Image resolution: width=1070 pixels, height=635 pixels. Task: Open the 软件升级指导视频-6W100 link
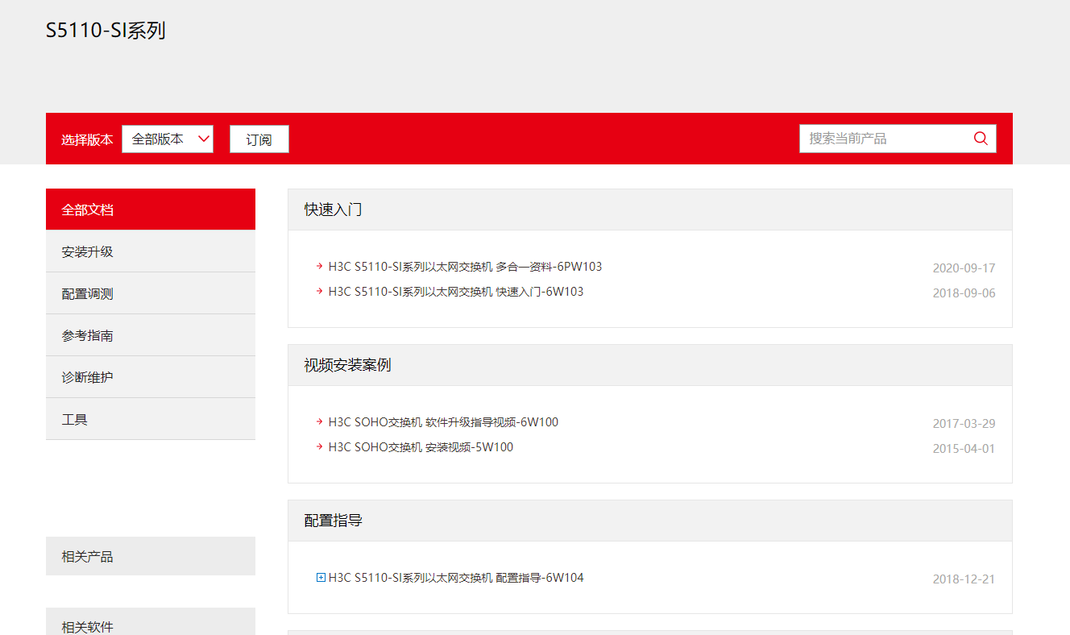443,422
